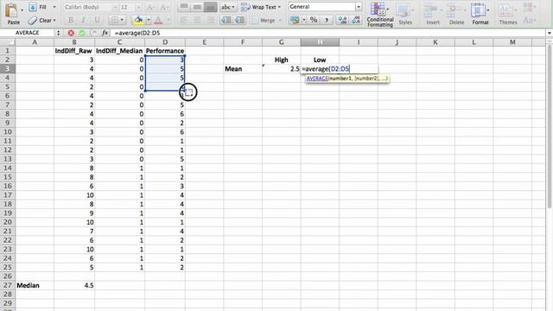Screen dimensions: 553x311
Task: Click the Median label in row 27
Action: point(28,285)
